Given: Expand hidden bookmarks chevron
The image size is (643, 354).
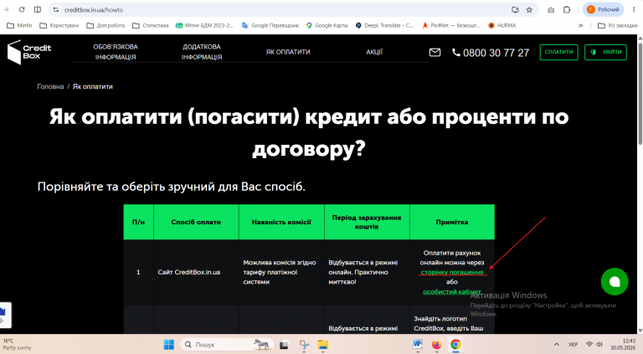Looking at the screenshot, I should pos(581,25).
